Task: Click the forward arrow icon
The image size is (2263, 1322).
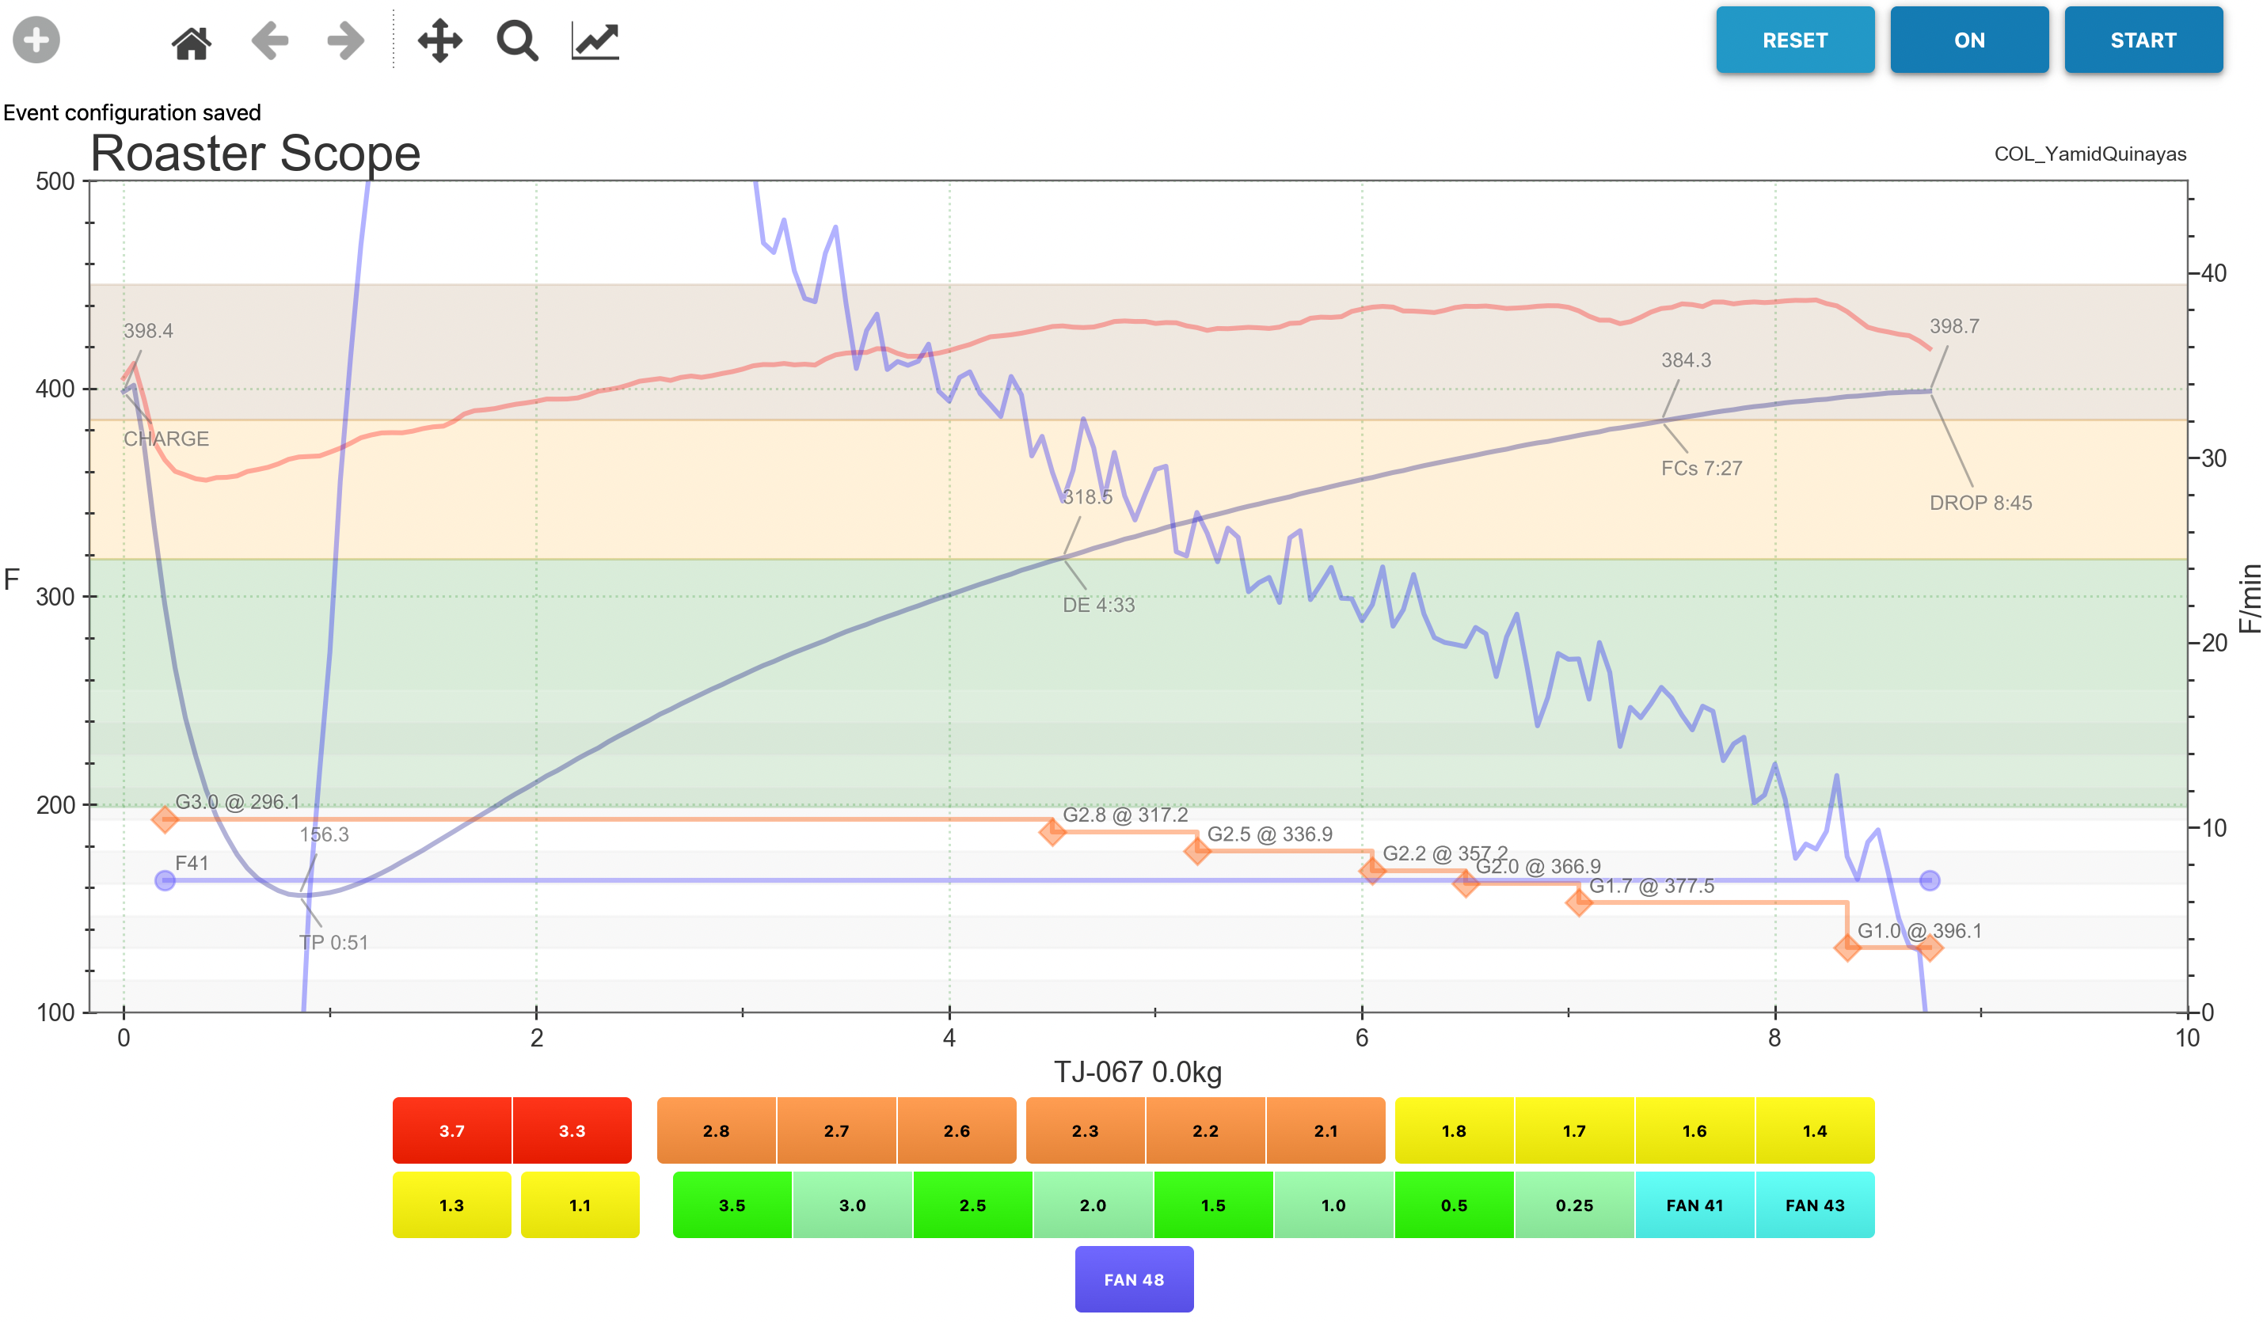Action: click(346, 41)
